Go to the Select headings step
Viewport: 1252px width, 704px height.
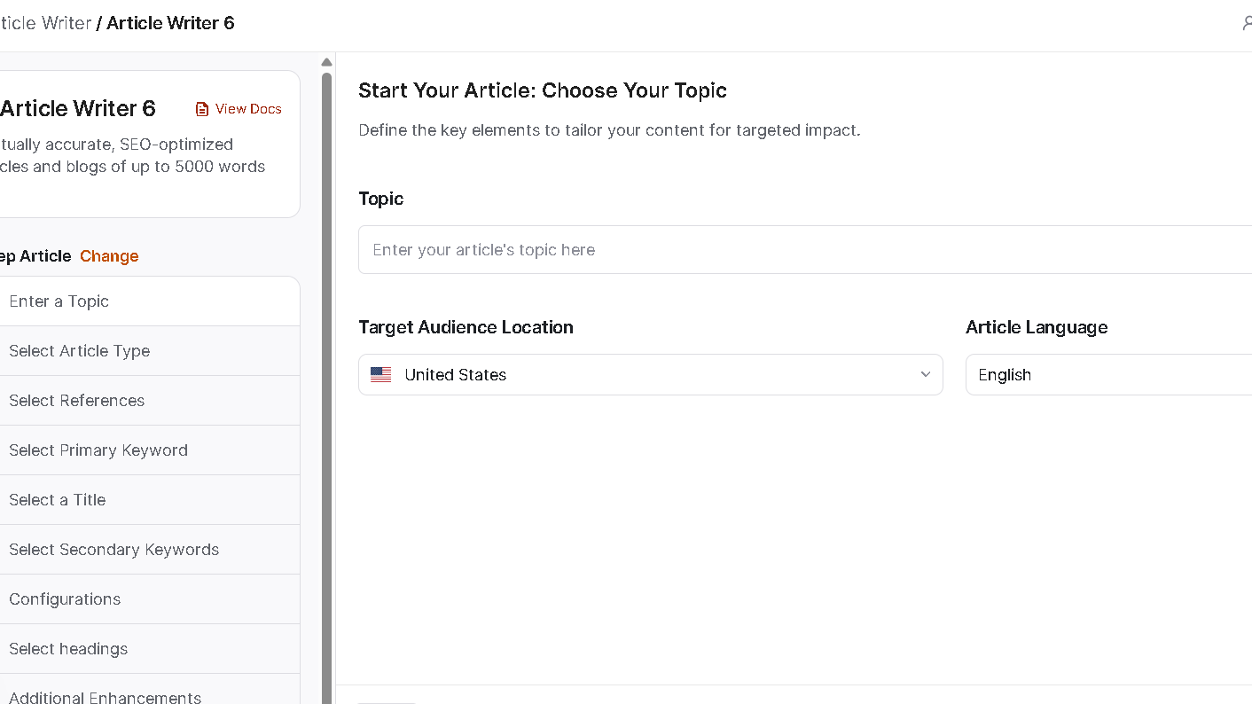[x=148, y=649]
